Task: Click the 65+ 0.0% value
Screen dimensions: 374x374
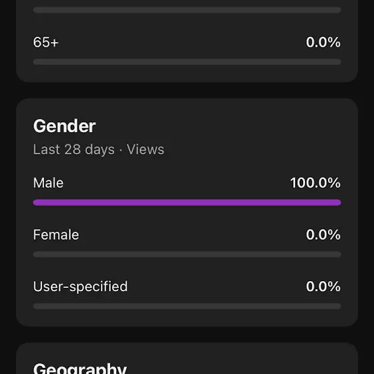Action: point(323,42)
